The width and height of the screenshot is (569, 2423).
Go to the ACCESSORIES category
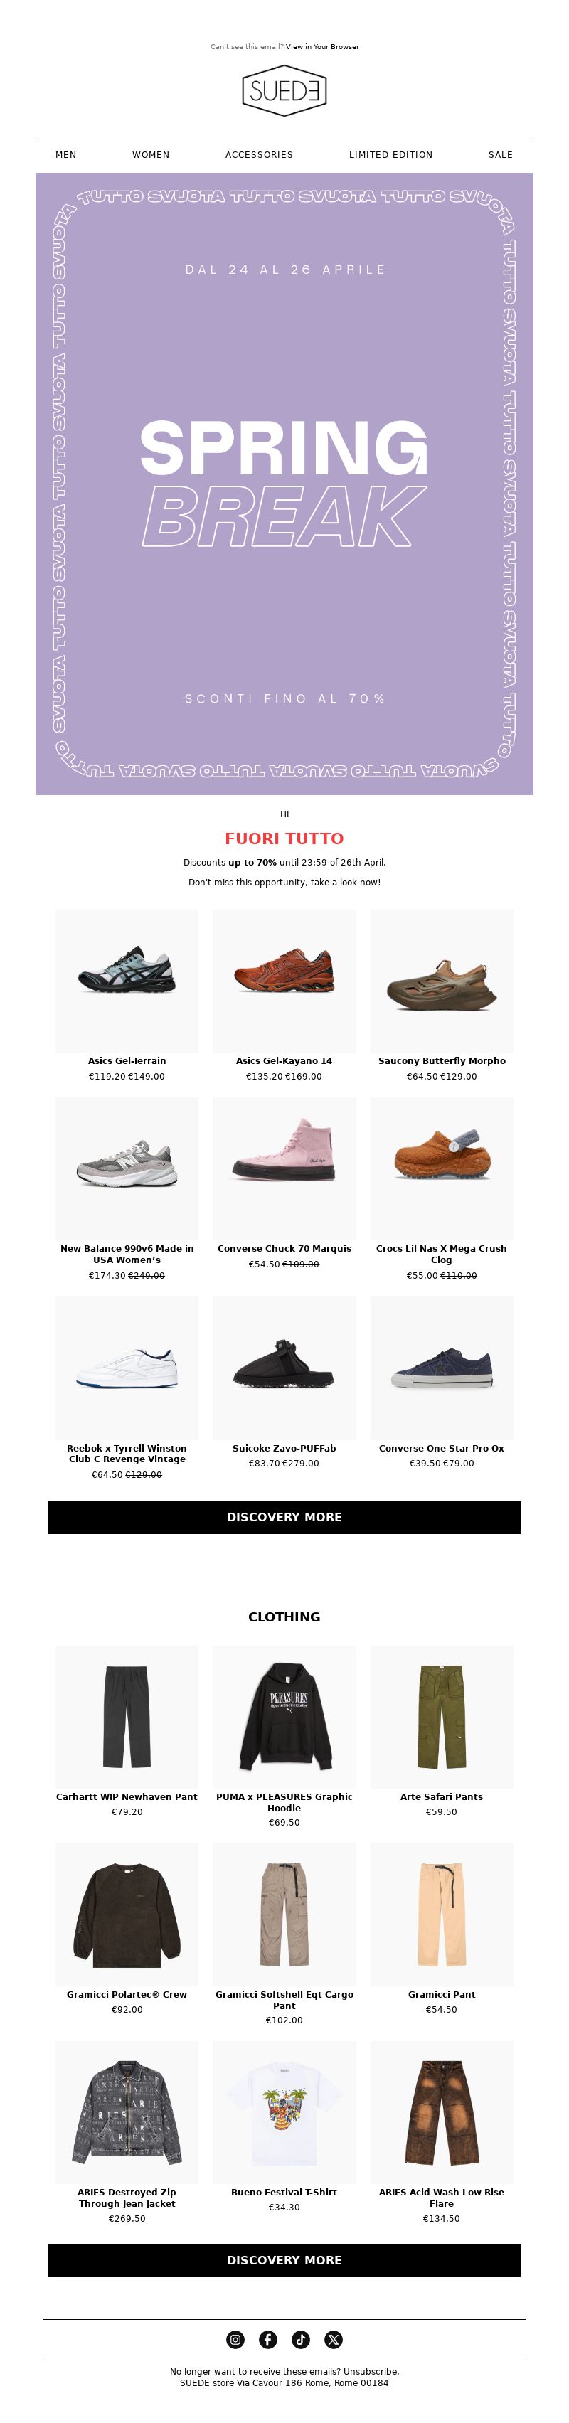[x=259, y=155]
